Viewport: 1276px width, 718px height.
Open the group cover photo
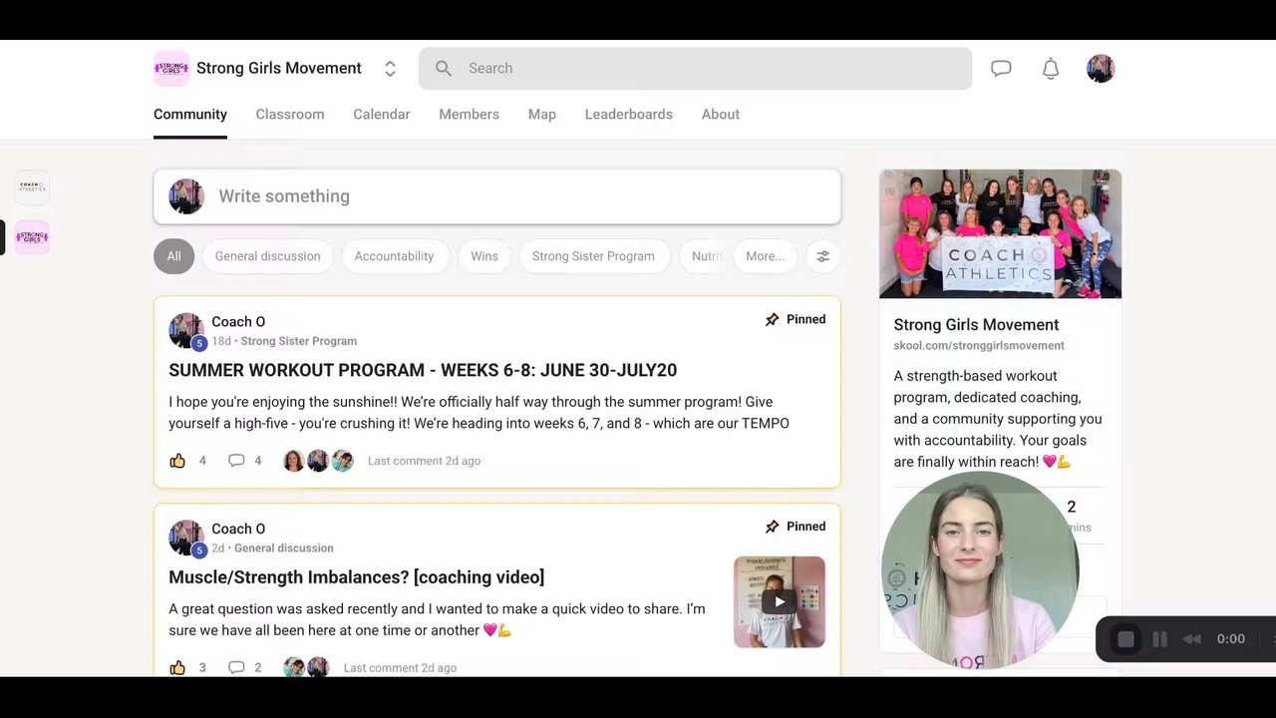coord(1000,233)
